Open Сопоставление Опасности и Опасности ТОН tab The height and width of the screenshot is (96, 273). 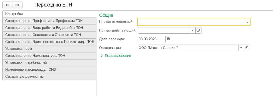click(49, 35)
